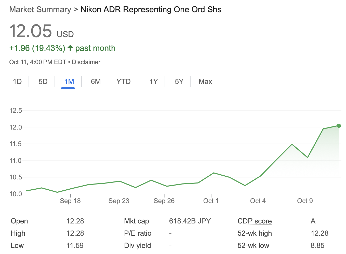Click the Market Summary breadcrumb link

point(40,10)
